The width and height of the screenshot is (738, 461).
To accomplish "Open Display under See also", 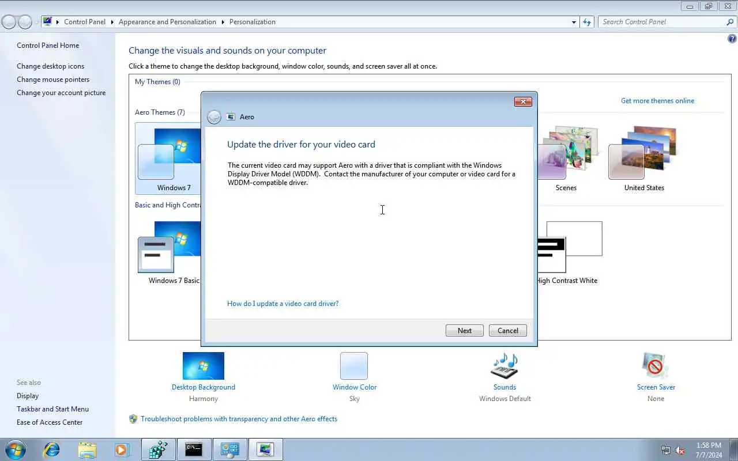I will [28, 396].
